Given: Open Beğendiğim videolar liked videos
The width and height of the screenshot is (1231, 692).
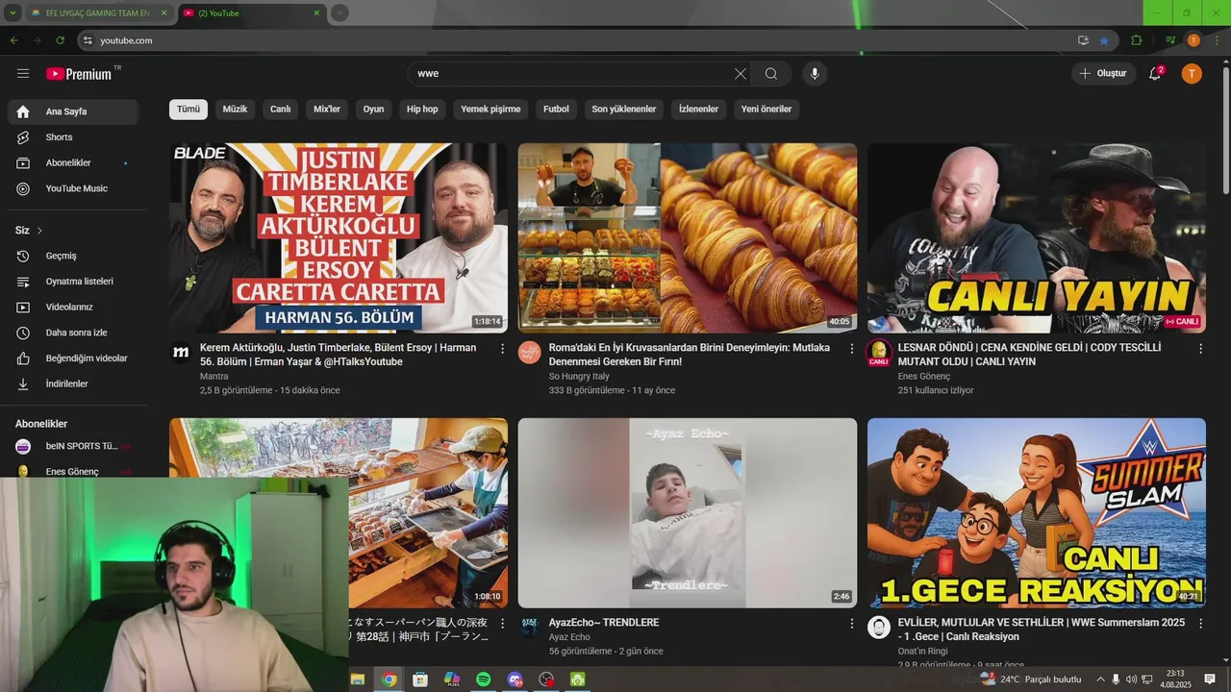Looking at the screenshot, I should pos(73,358).
